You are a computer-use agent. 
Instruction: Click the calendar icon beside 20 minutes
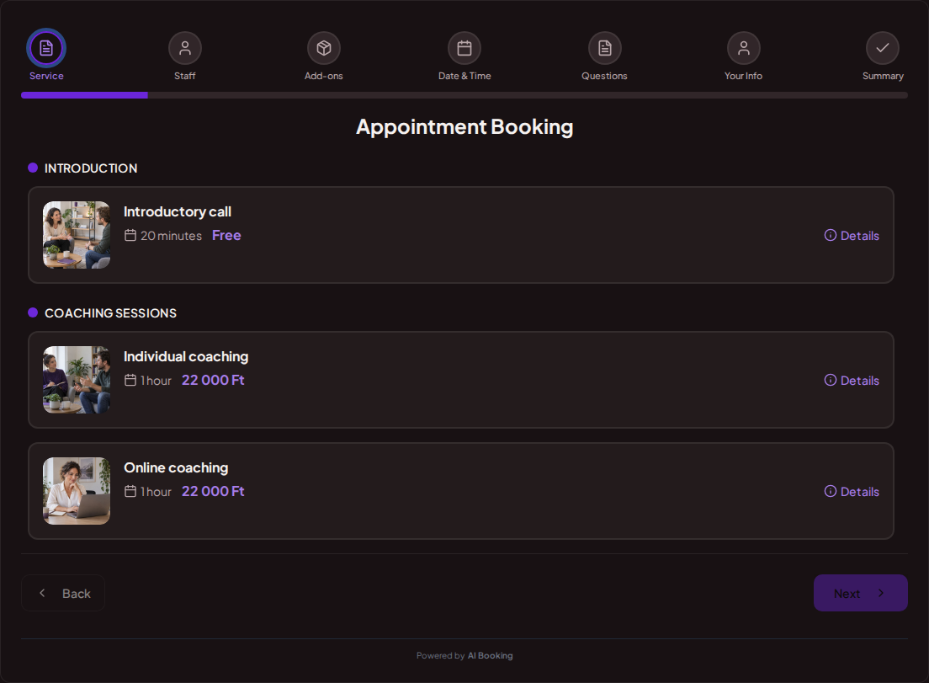(130, 235)
